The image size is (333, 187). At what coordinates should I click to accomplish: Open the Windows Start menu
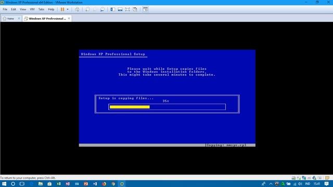4,184
